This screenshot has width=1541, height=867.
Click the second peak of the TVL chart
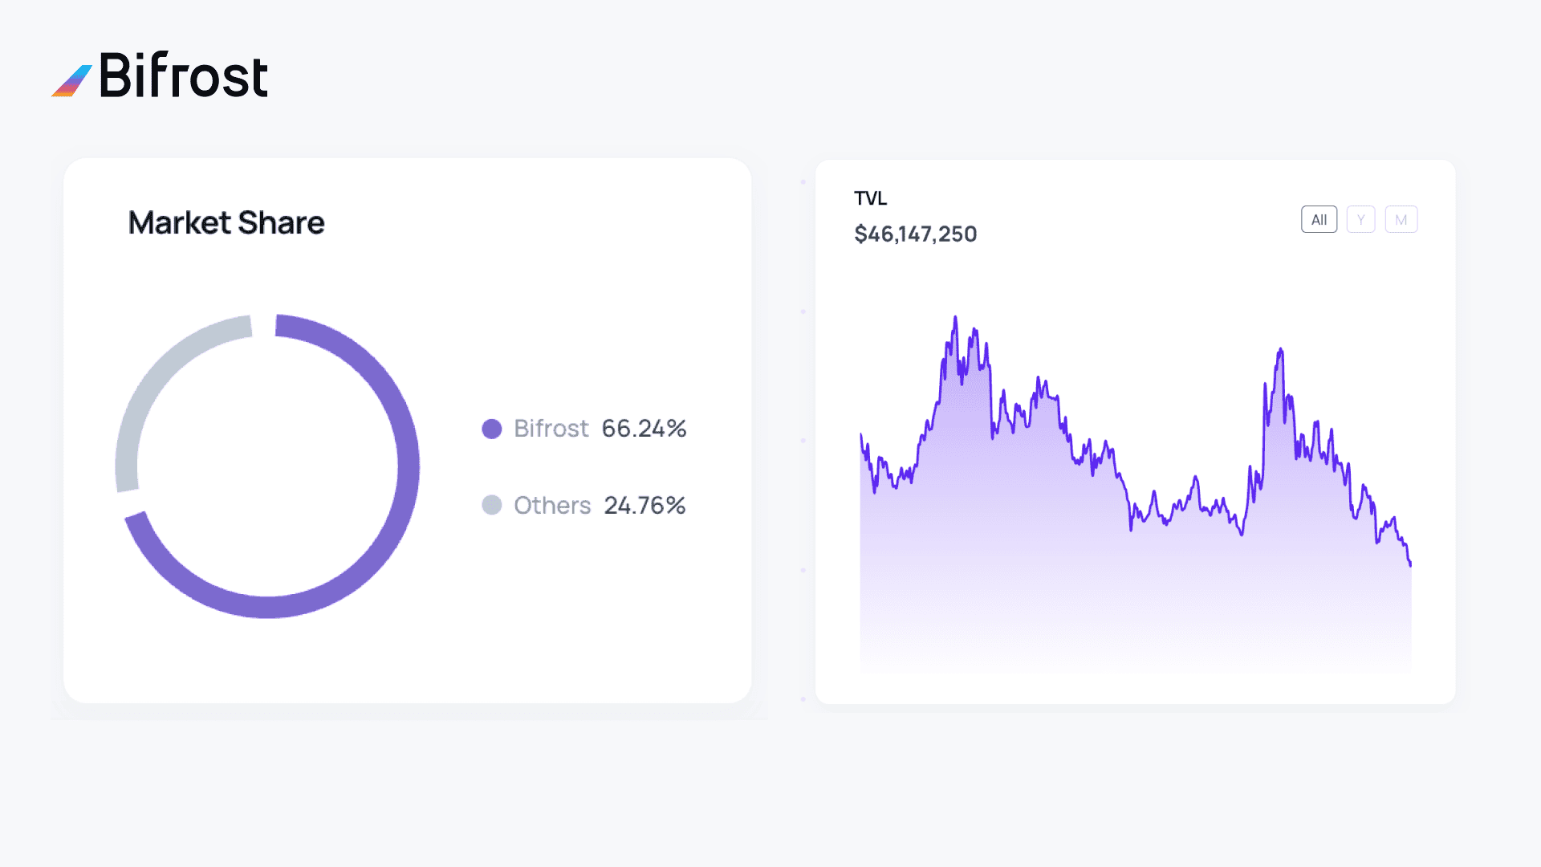[x=1279, y=349]
